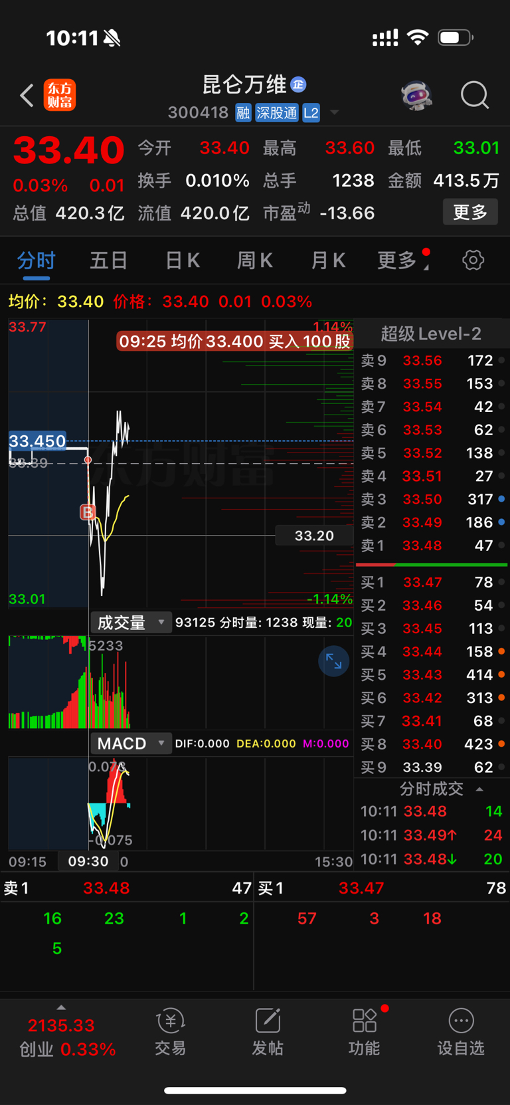Select the 卖5 33.52 order row
Screen dimensions: 510x1105
tap(432, 453)
